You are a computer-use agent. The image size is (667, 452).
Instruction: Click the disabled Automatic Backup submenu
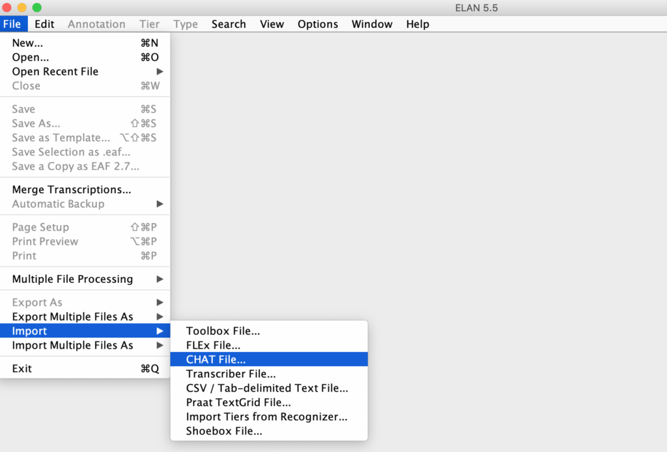tap(85, 204)
